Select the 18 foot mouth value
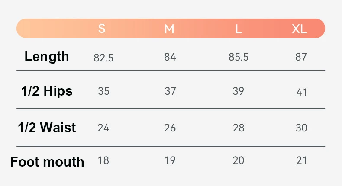 point(103,160)
